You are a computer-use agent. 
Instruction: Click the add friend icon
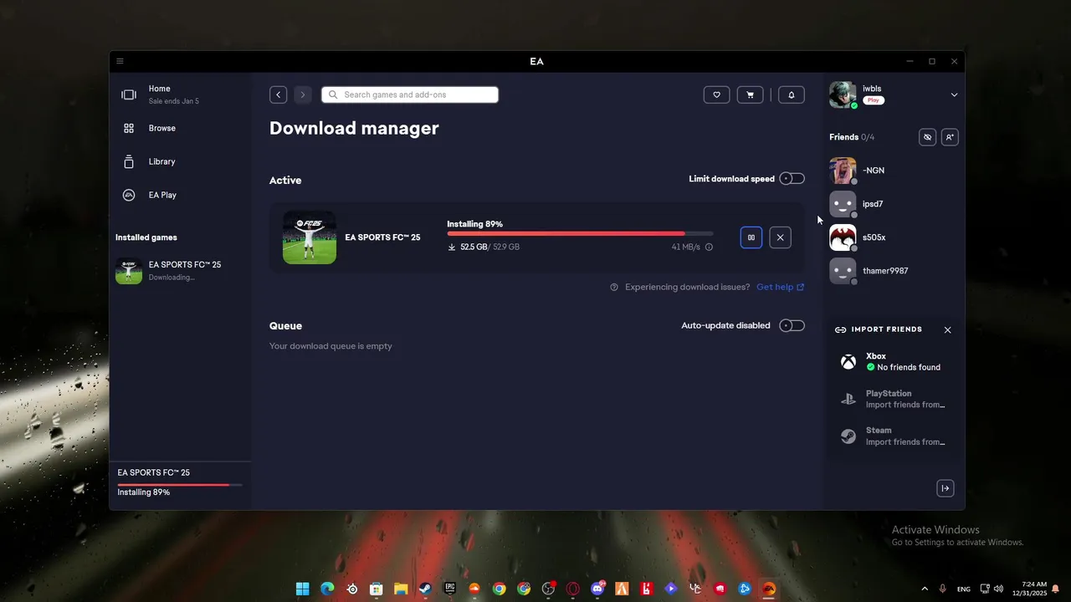[x=950, y=137]
